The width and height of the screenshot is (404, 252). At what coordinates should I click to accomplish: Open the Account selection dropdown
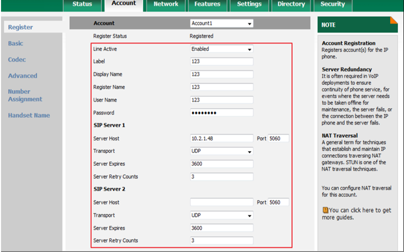222,24
